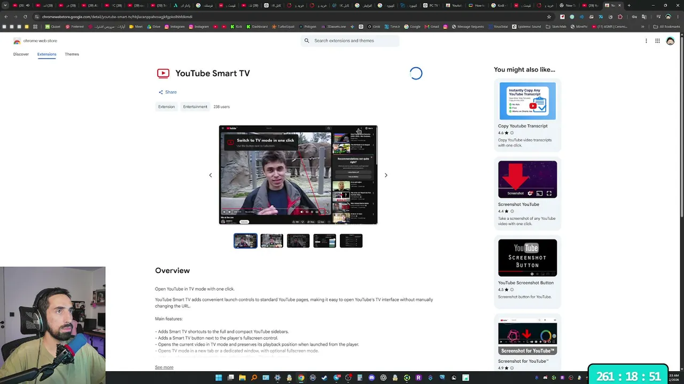
Task: Click the Screenshot YouTube card image
Action: pos(527,179)
